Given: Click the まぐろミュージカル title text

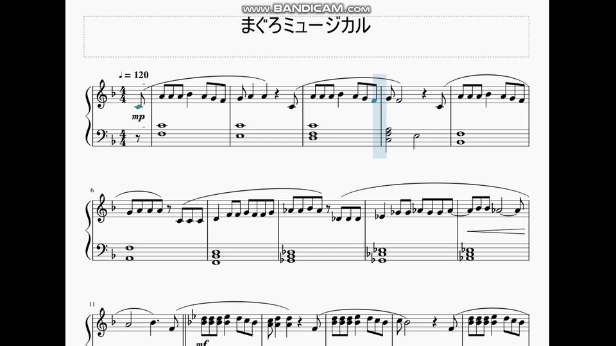Looking at the screenshot, I should [305, 26].
